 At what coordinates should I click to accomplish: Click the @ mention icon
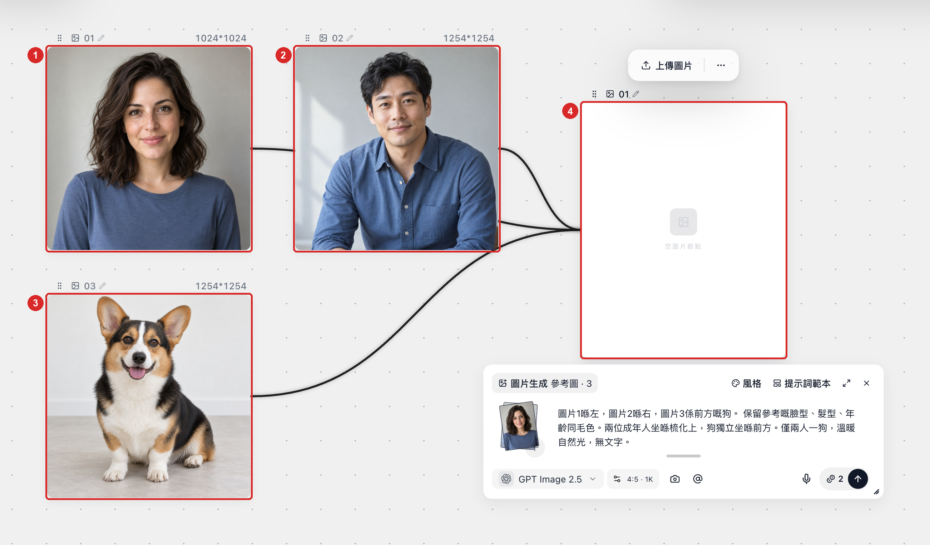[x=698, y=479]
